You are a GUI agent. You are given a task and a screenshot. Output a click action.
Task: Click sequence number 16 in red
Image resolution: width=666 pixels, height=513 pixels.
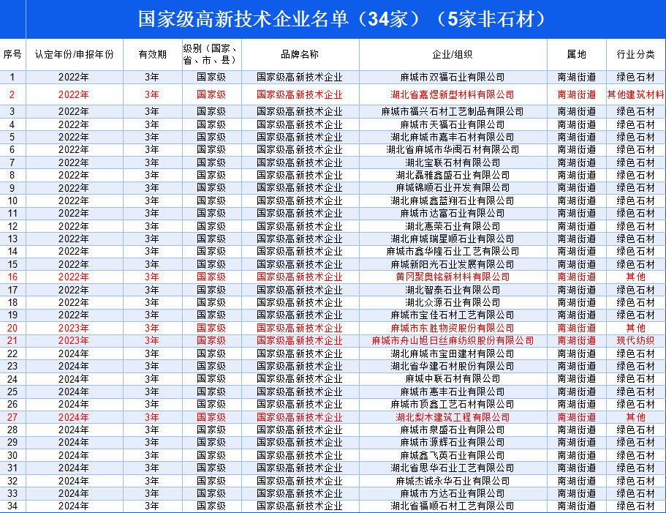point(12,277)
